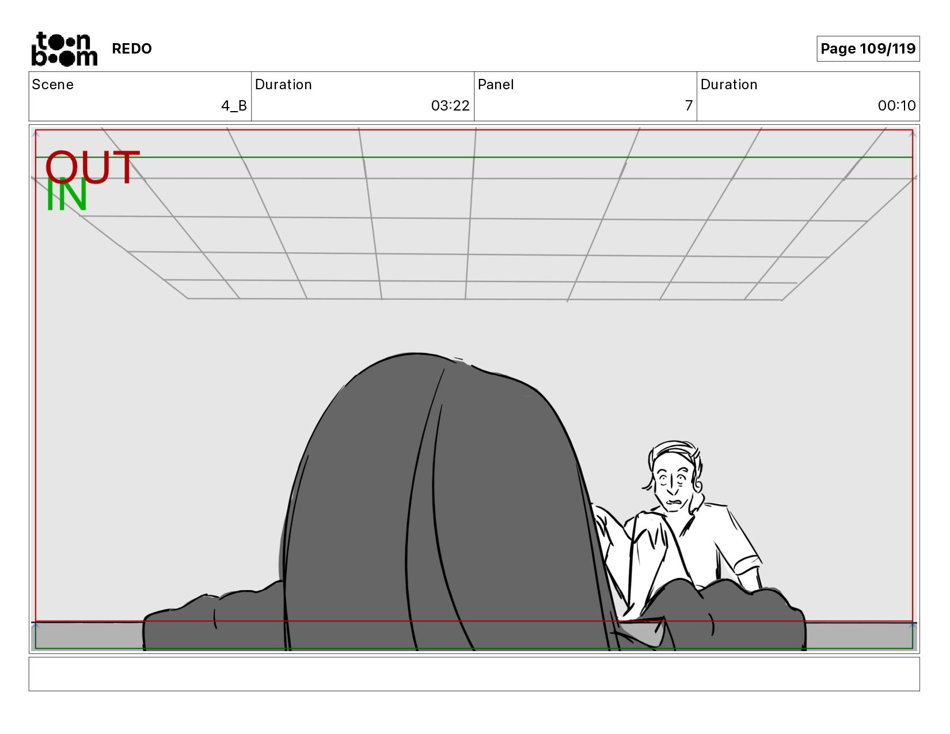Select the Panel label
The image size is (950, 734).
click(x=496, y=85)
